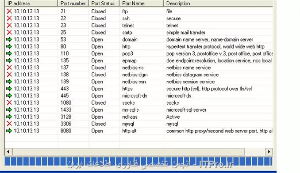This screenshot has height=173, width=300.
Task: Click the red X icon for port 3306
Action: (x=9, y=124)
